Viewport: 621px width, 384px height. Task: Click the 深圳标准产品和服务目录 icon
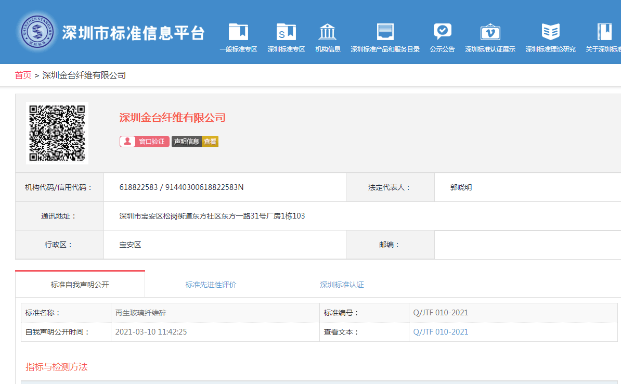click(385, 32)
